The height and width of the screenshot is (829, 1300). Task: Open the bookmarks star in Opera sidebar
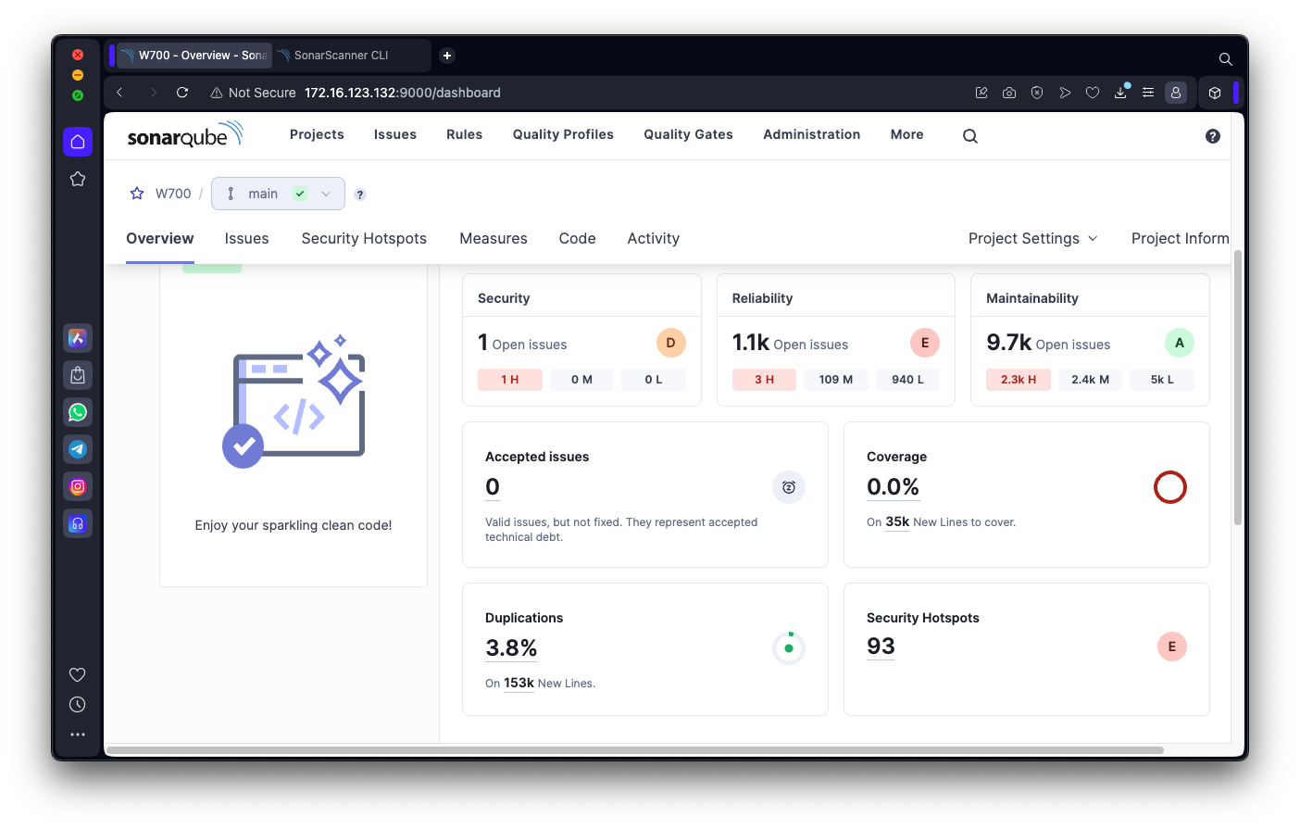[78, 179]
